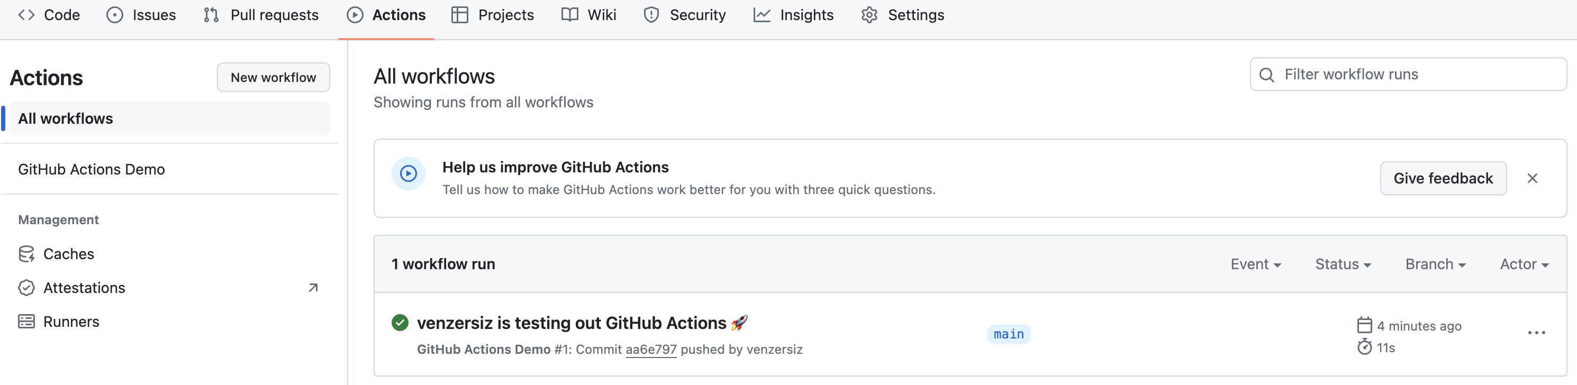Expand the Event filter dropdown
Image resolution: width=1577 pixels, height=385 pixels.
[1256, 264]
